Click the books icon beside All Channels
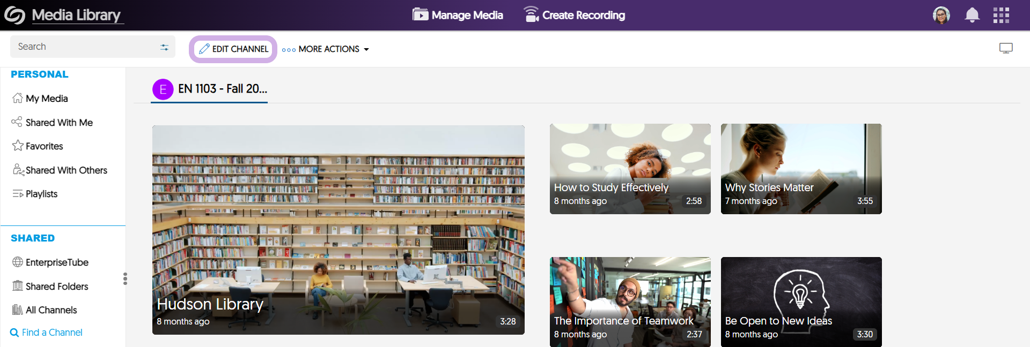This screenshot has width=1030, height=347. point(18,310)
